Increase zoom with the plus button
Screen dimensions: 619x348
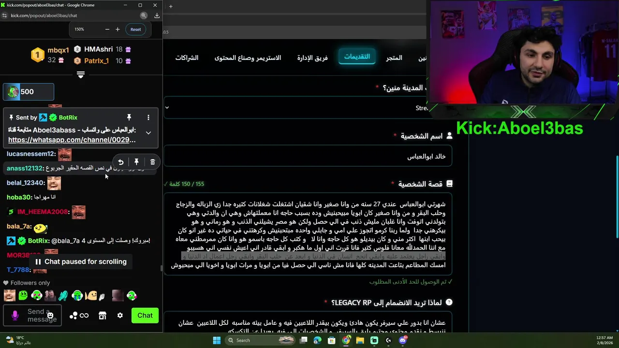coord(118,29)
